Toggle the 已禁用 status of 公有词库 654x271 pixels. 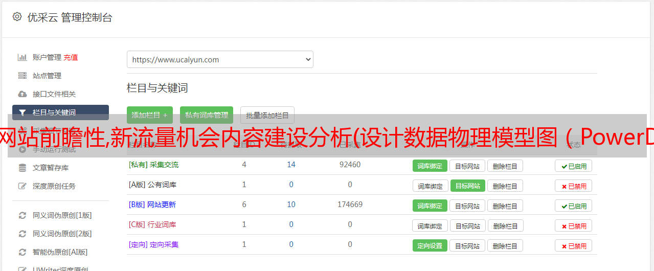(x=574, y=186)
